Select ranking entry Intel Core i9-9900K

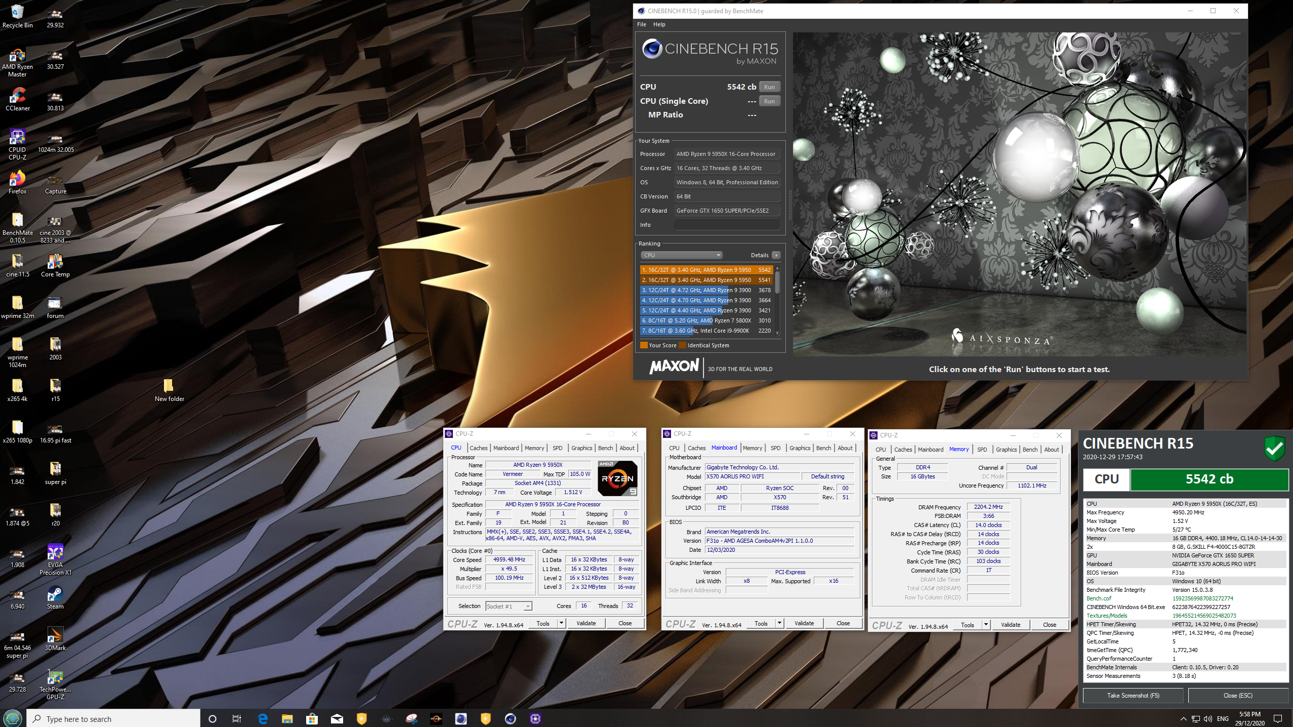point(706,331)
